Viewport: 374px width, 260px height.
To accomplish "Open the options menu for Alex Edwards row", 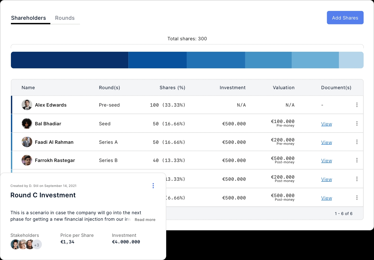I will 357,105.
